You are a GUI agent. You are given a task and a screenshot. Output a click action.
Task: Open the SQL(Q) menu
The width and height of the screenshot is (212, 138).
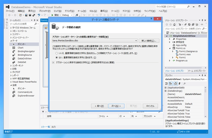93,11
